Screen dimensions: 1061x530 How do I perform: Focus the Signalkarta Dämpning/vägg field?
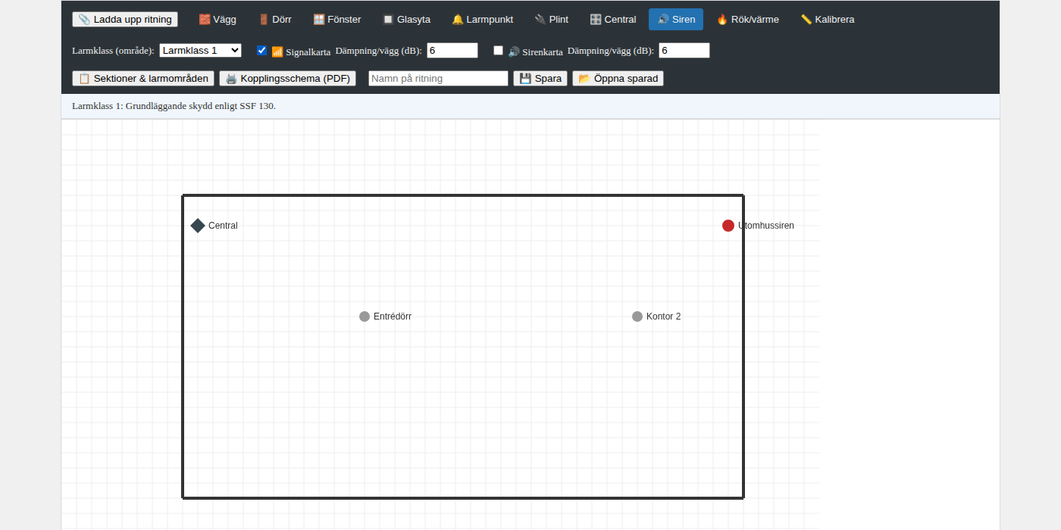tap(452, 50)
